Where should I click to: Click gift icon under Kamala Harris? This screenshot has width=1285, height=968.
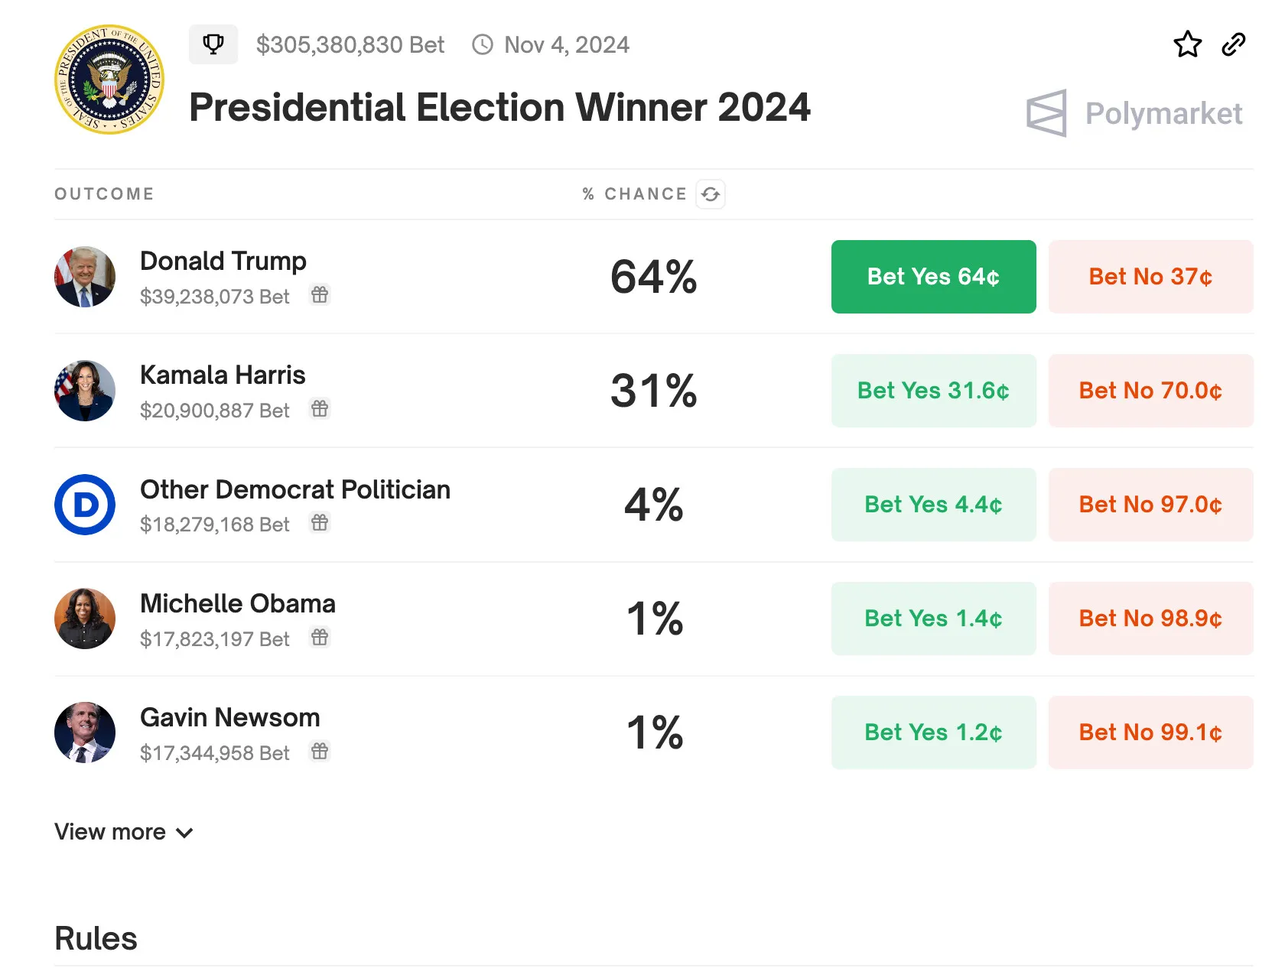[x=320, y=408]
